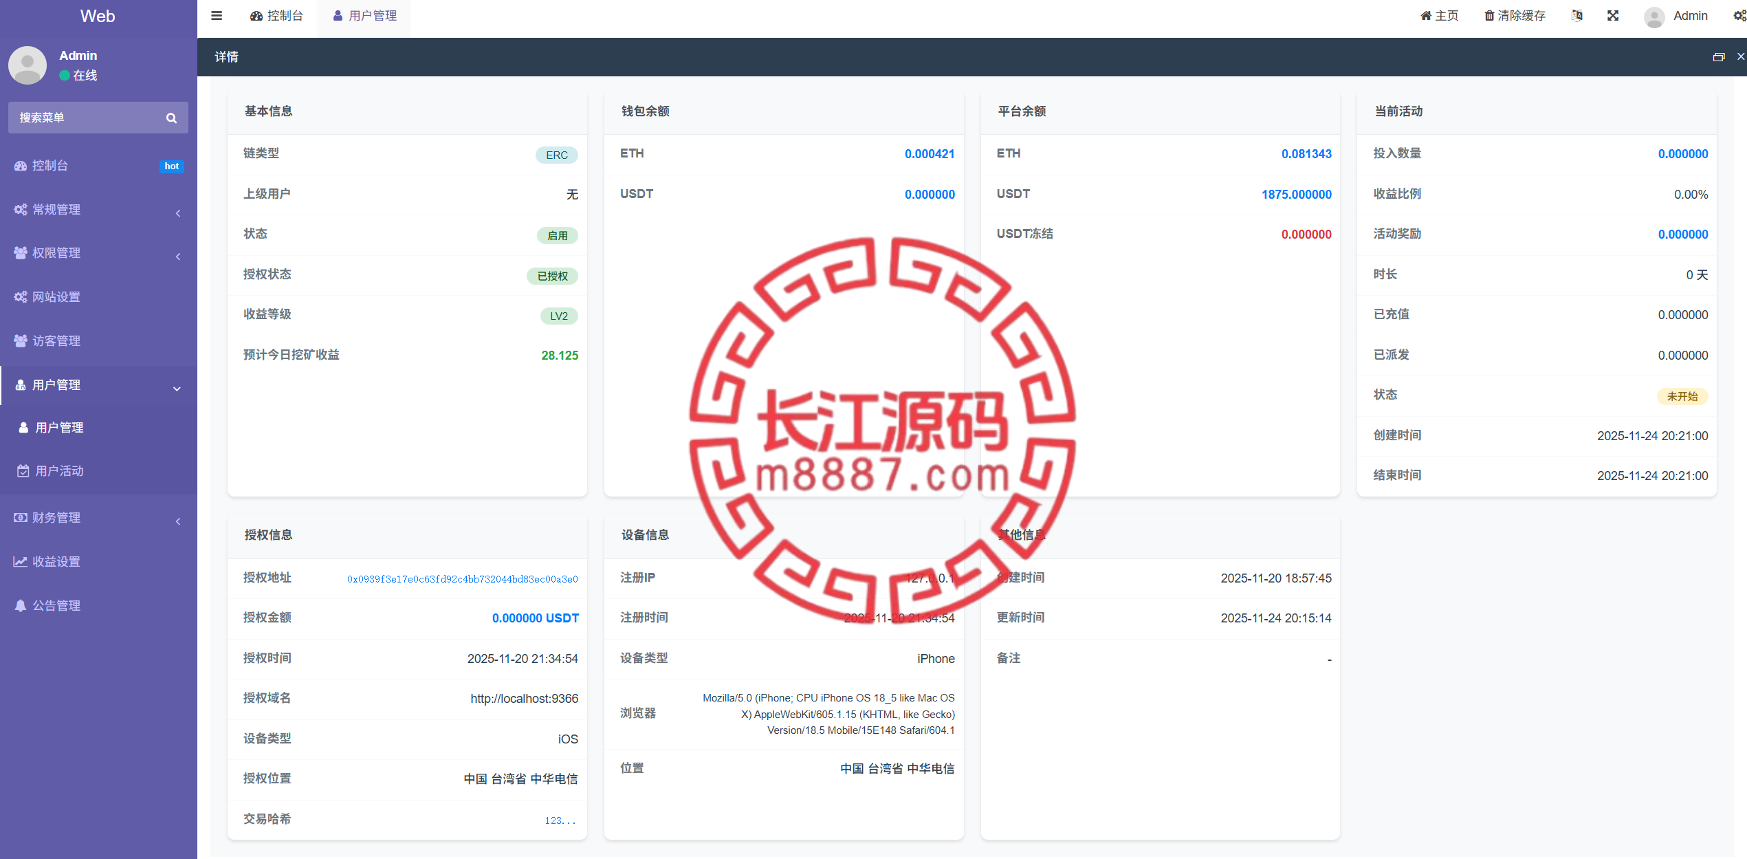Collapse the 用户管理 submenu arrow
This screenshot has width=1747, height=859.
pos(177,389)
